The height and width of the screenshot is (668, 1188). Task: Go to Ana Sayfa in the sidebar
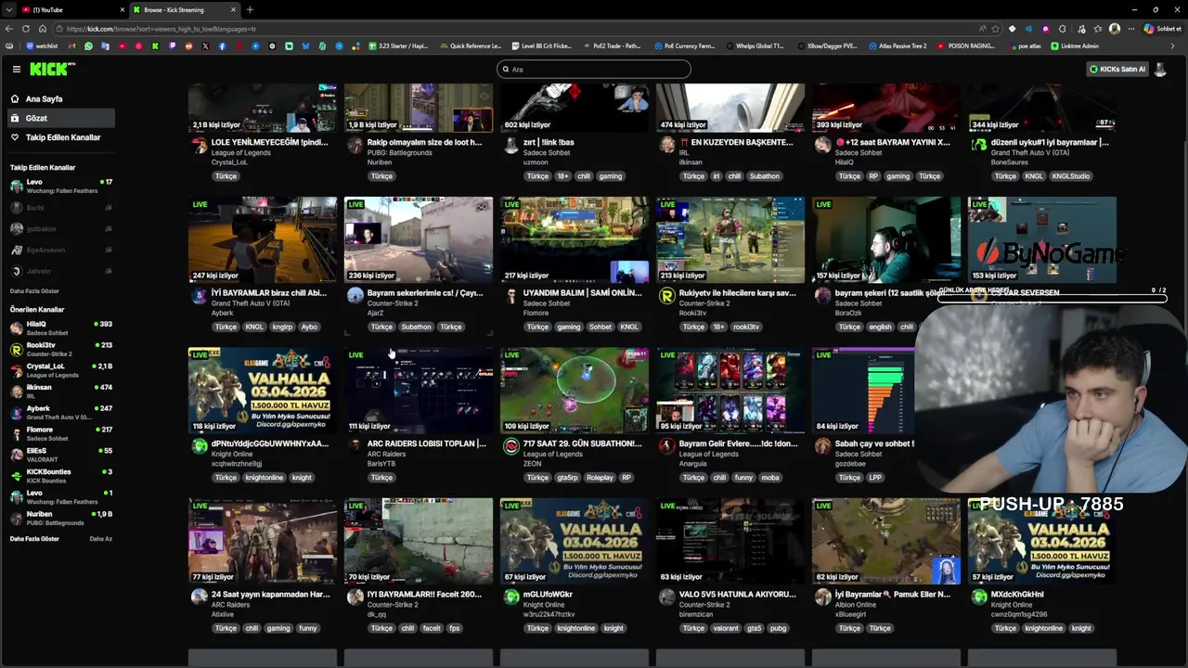pyautogui.click(x=60, y=98)
